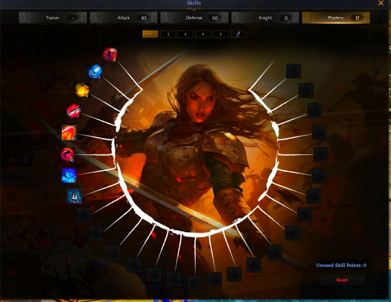Open the Defense skill tab
The image size is (391, 302).
(x=194, y=18)
